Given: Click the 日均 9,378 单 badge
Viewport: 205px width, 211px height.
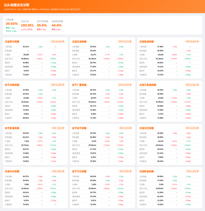Looking at the screenshot, I should [x=125, y=128].
